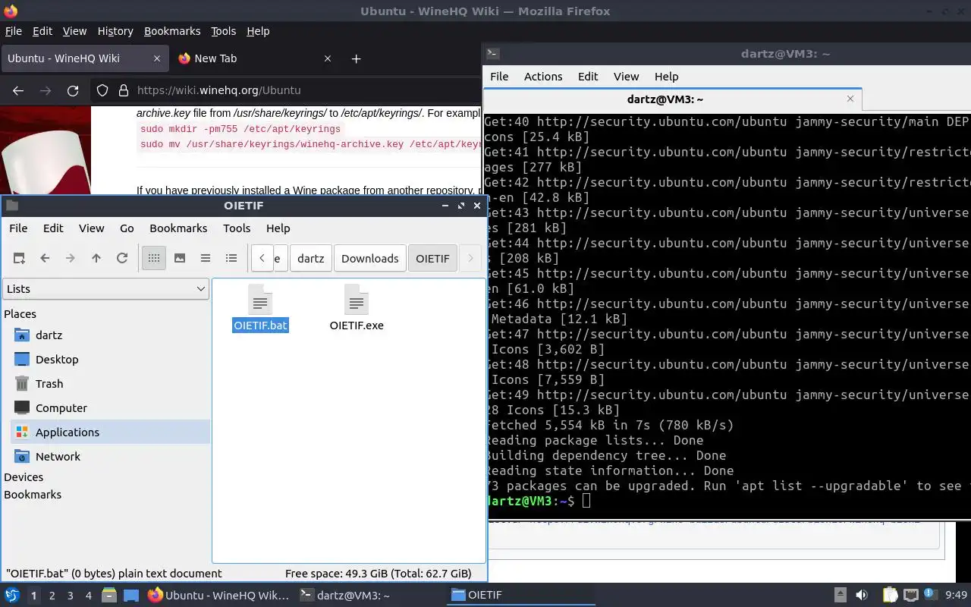Open the file manager Bookmarks menu
The width and height of the screenshot is (971, 607).
click(178, 228)
